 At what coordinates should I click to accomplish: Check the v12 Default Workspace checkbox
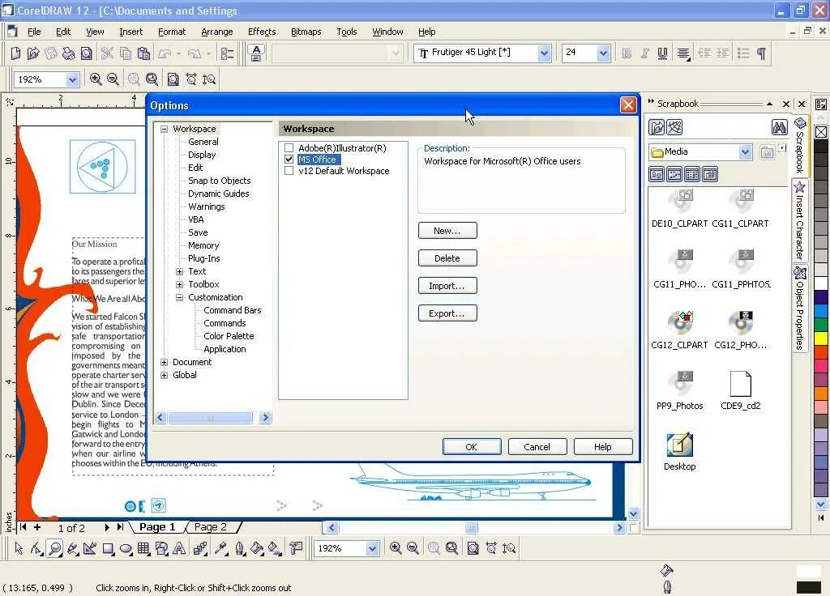tap(289, 171)
